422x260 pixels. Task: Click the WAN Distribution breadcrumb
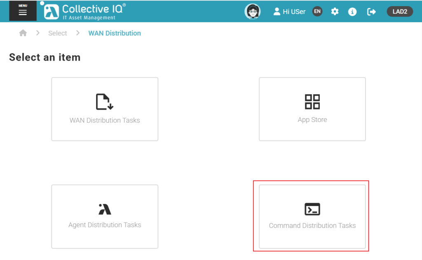pyautogui.click(x=115, y=33)
